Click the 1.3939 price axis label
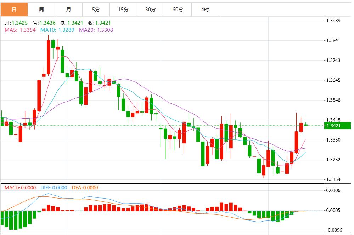The image size is (354, 235). [x=333, y=21]
